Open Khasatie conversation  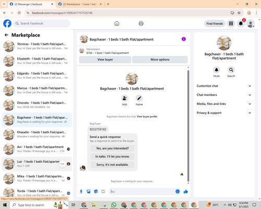click(x=37, y=134)
